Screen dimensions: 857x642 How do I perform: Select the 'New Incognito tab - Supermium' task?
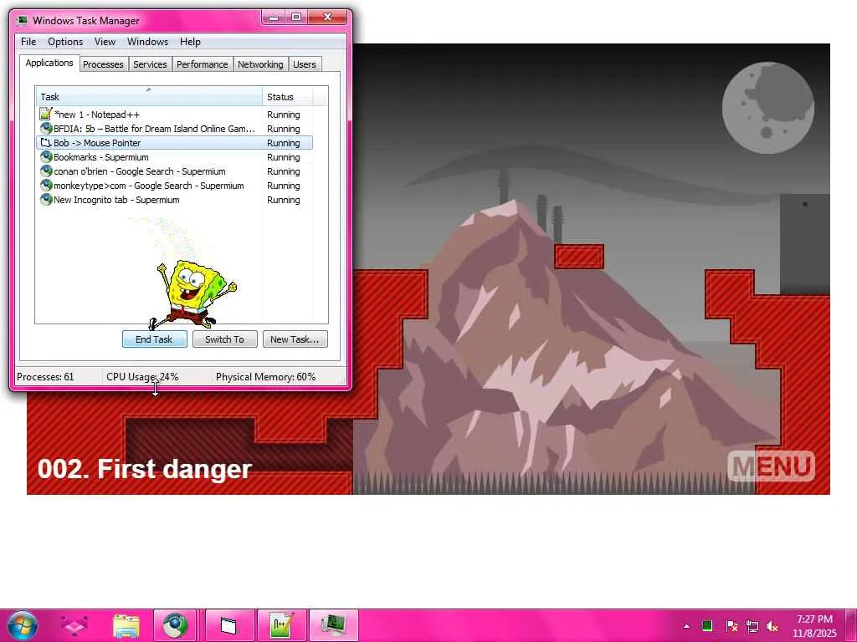coord(174,200)
